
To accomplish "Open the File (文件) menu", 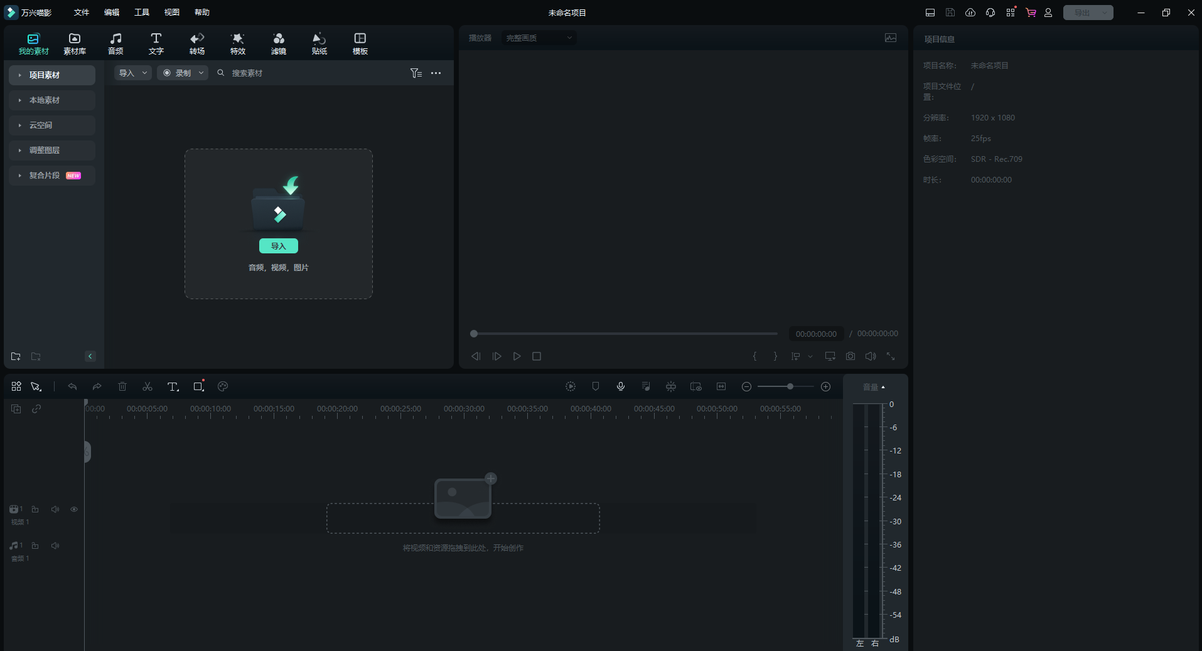I will coord(82,13).
